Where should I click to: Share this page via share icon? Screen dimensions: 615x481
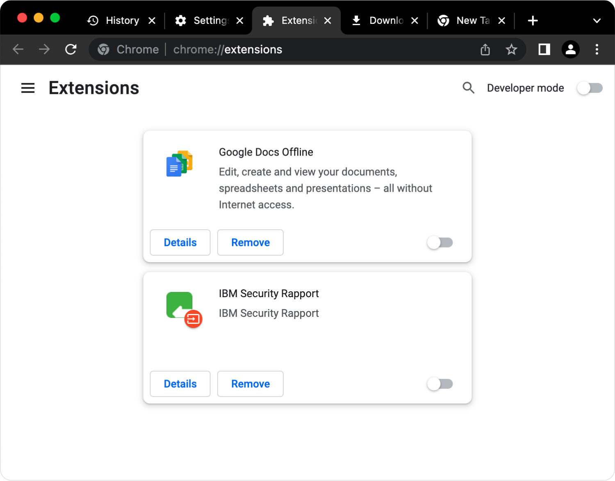tap(485, 50)
